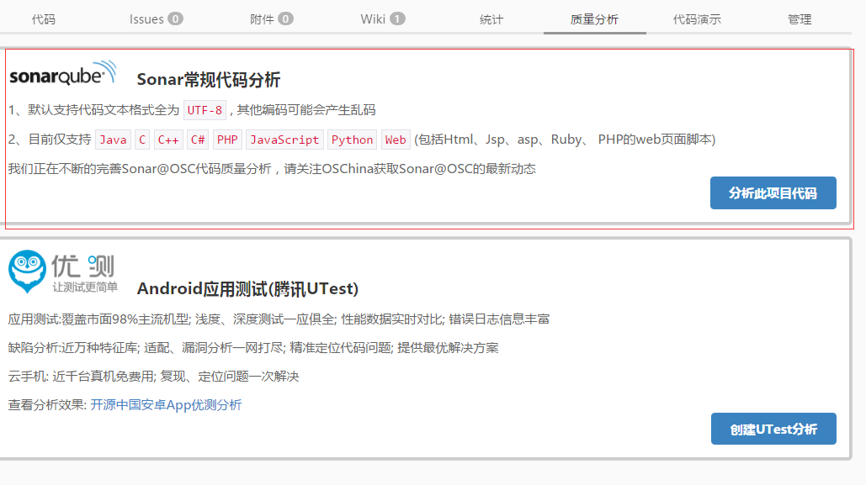Select the 质量分析 tab
Screen dimensions: 866x485
[594, 19]
